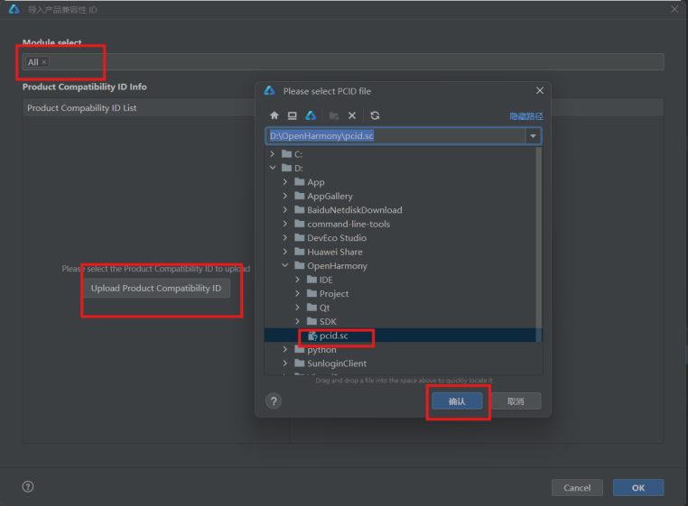Expand the SDK folder
The image size is (688, 506).
pos(299,322)
